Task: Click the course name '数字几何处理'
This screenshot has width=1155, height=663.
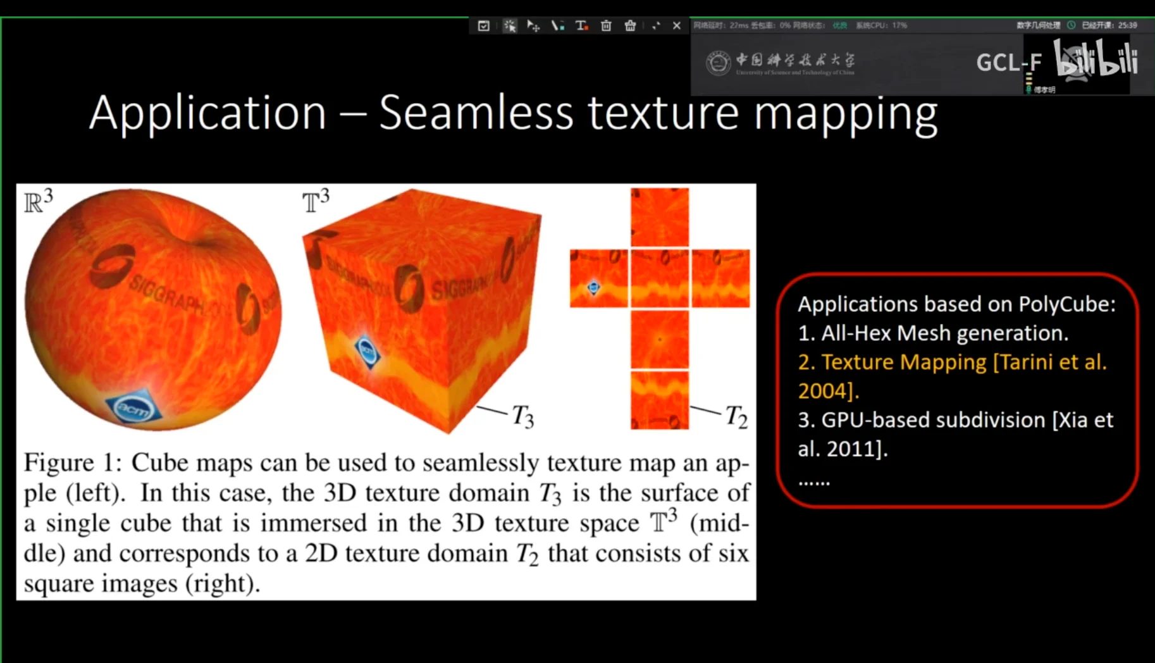Action: pyautogui.click(x=1039, y=25)
